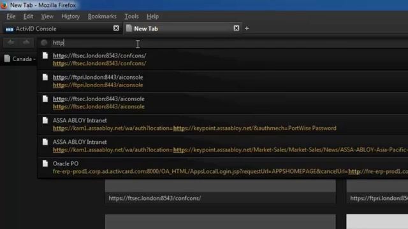The height and width of the screenshot is (229, 408).
Task: Open the Edit menu
Action: point(28,17)
